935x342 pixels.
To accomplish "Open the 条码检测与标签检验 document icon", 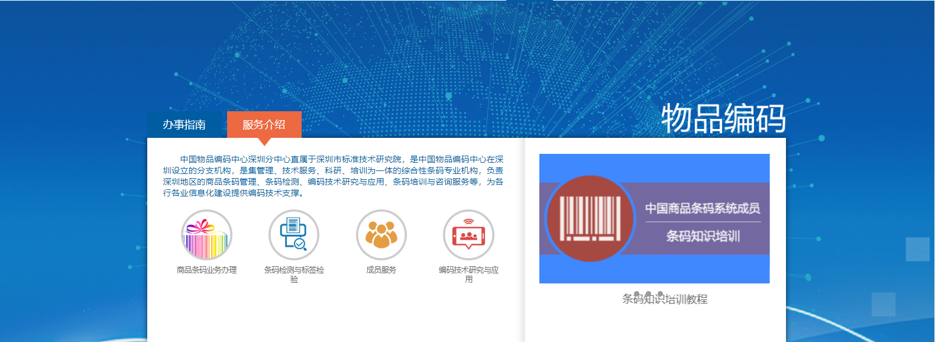I will point(294,235).
